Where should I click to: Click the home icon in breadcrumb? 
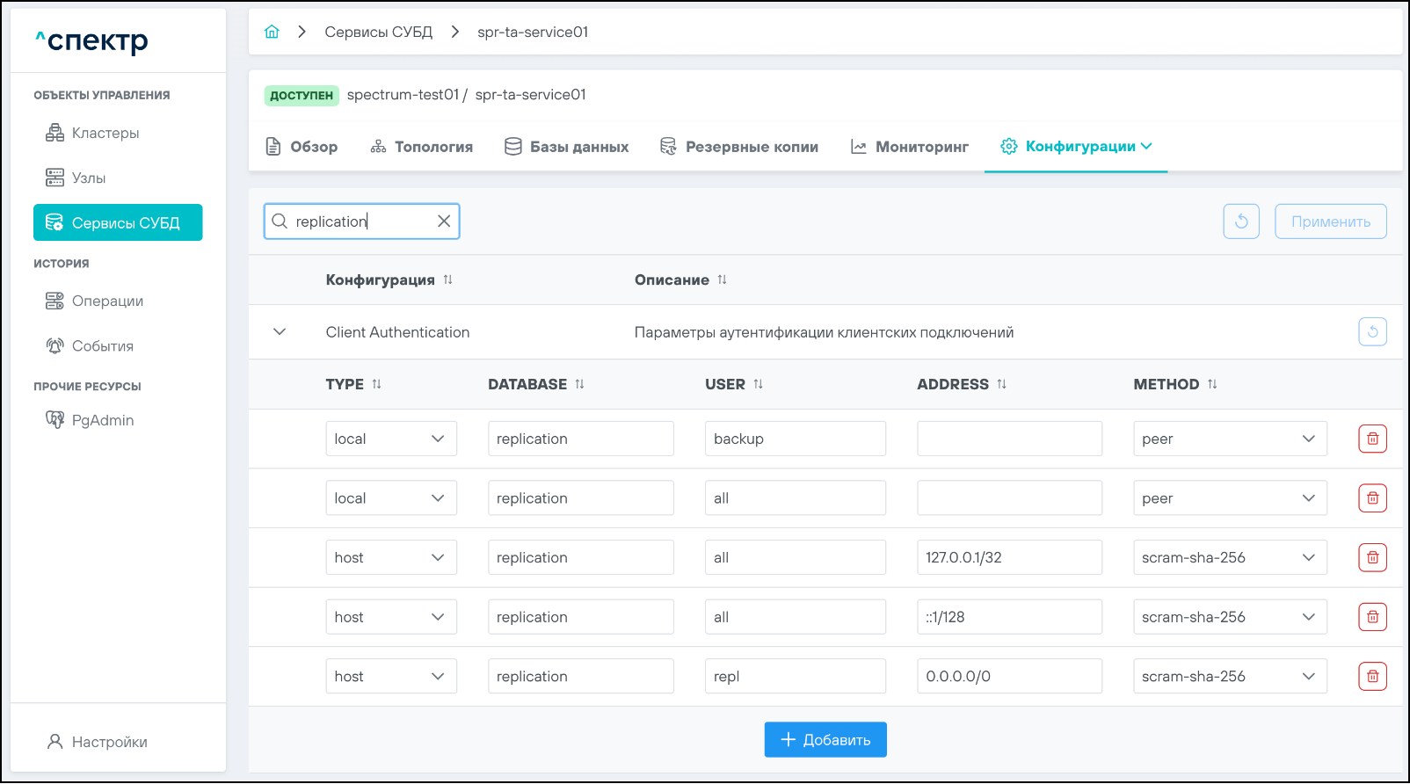[x=272, y=32]
